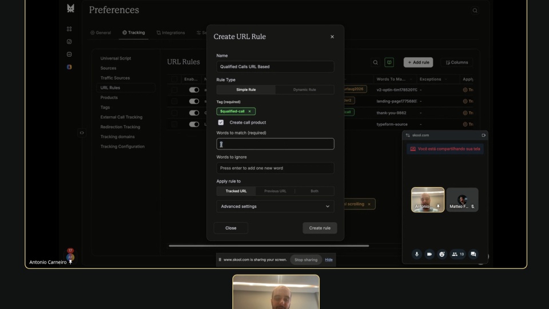Open External Call Tracking
The image size is (549, 309).
point(121,117)
